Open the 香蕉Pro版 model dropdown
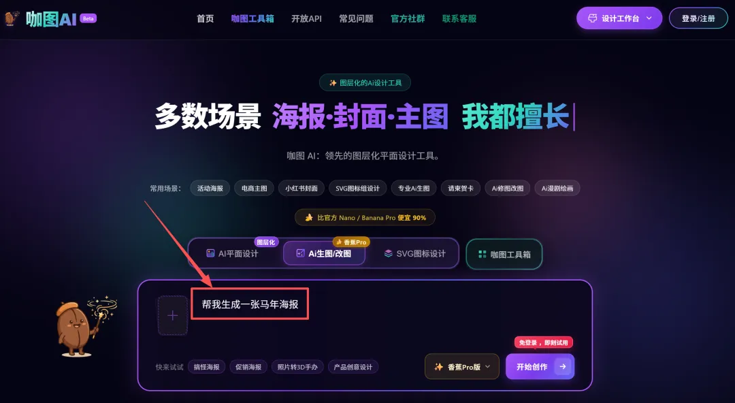Screen dimensions: 735x403 (x=461, y=366)
